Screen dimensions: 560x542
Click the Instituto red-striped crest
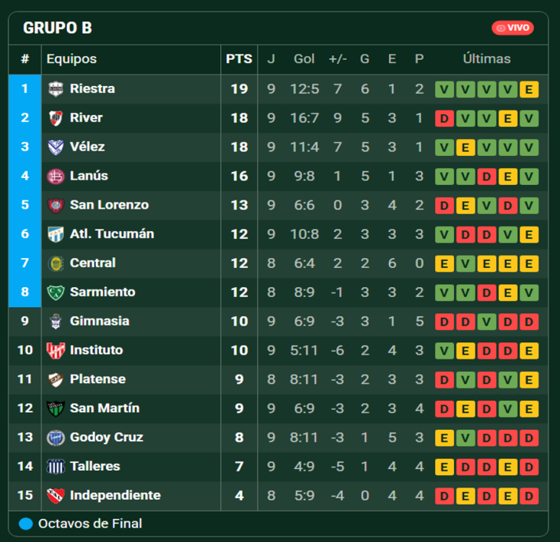pyautogui.click(x=56, y=350)
